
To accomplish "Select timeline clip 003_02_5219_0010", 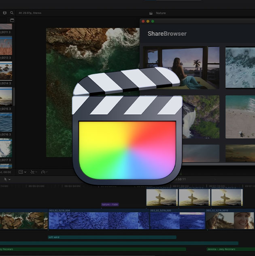I will [230, 219].
